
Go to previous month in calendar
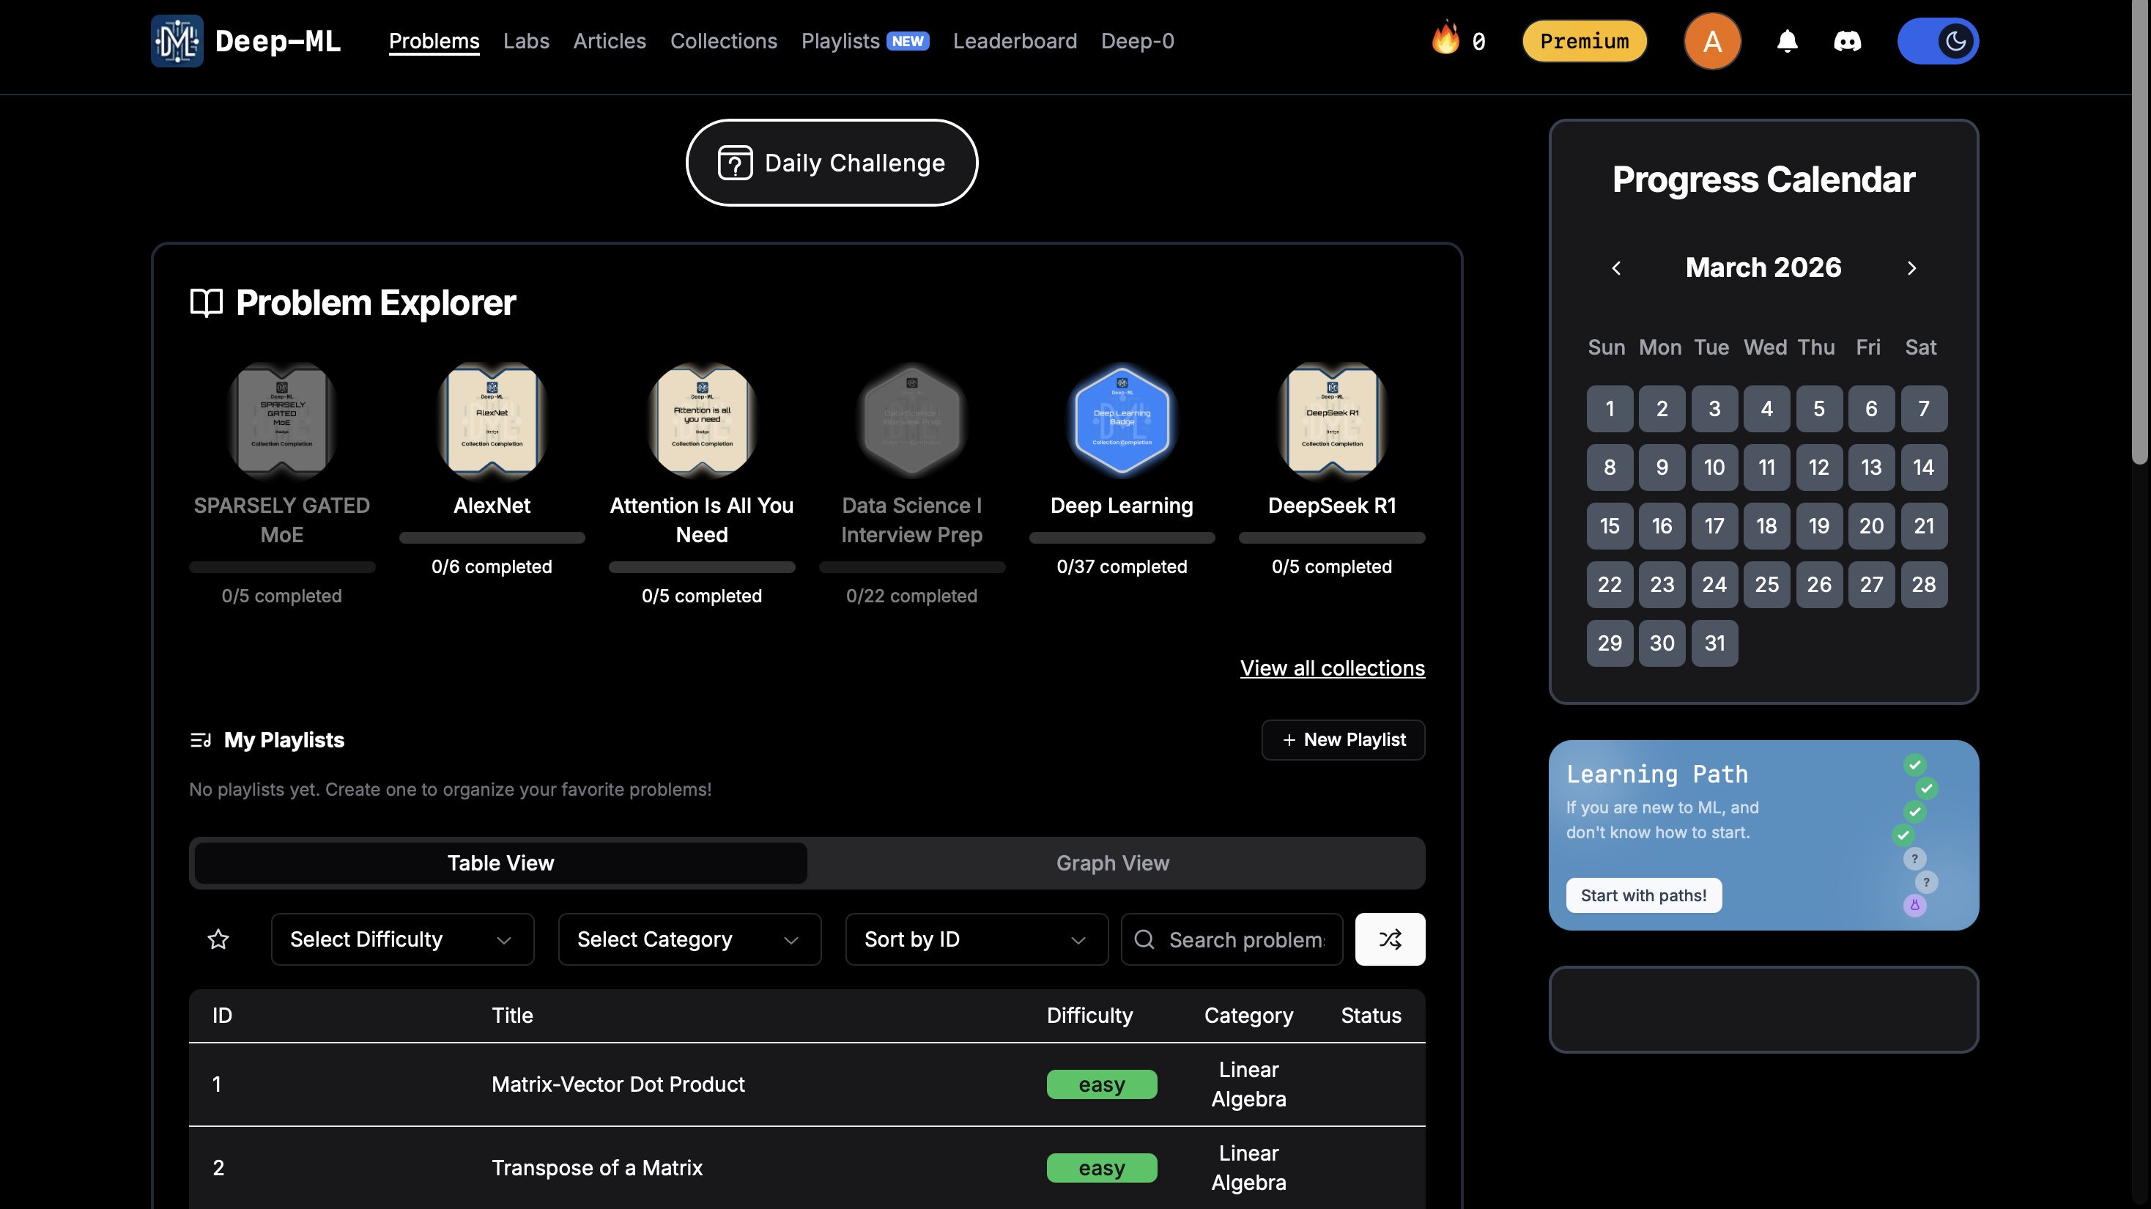point(1615,268)
